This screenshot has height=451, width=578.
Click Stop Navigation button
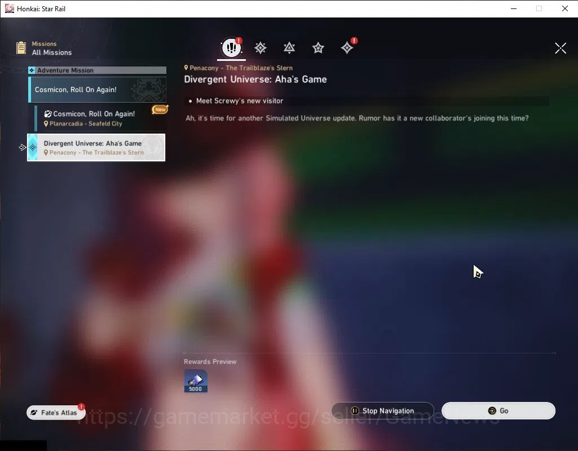[383, 410]
